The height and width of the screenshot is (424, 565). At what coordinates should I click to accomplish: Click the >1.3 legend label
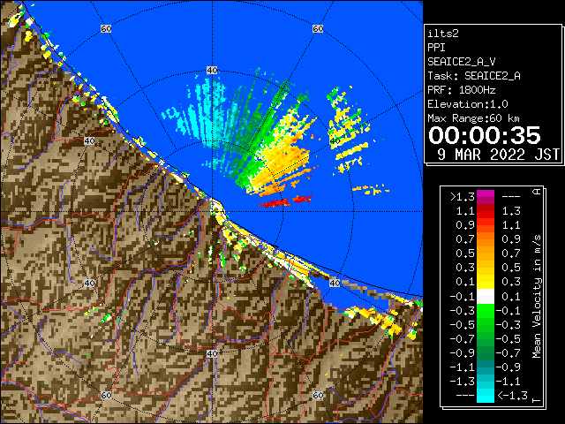[463, 197]
